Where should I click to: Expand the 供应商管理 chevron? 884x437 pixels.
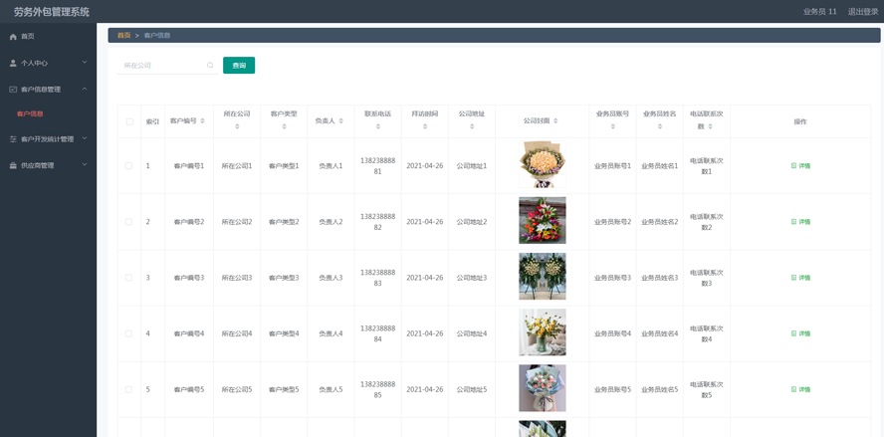tap(85, 164)
